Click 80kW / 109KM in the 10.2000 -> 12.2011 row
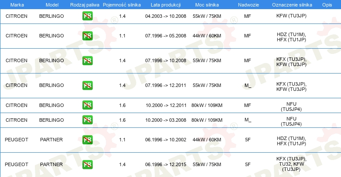The height and width of the screenshot is (177, 341). pos(207,105)
